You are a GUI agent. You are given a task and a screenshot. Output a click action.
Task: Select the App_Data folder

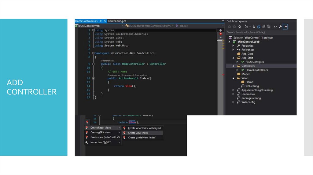tap(247, 54)
